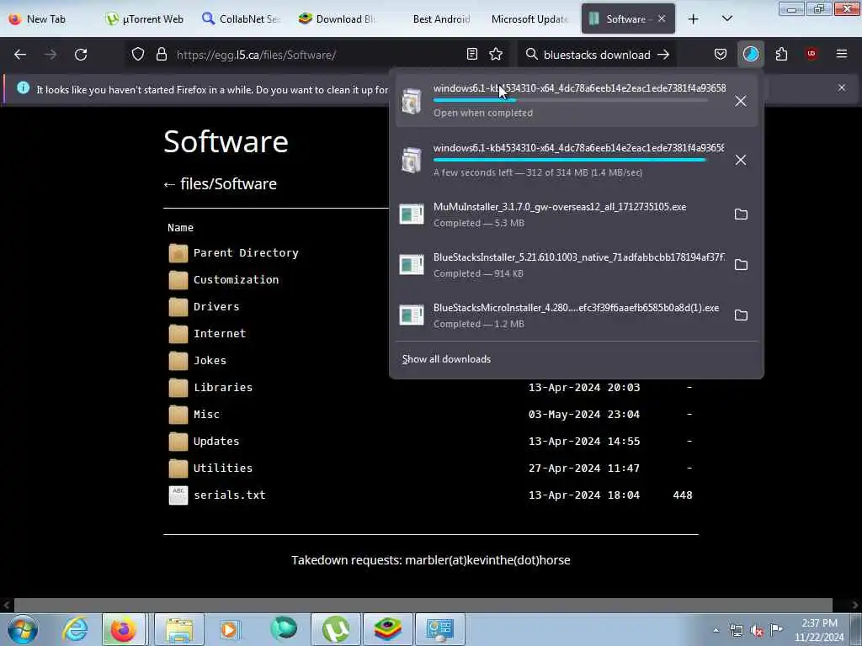The image size is (862, 646).
Task: Open the Libraries folder link
Action: (x=223, y=388)
